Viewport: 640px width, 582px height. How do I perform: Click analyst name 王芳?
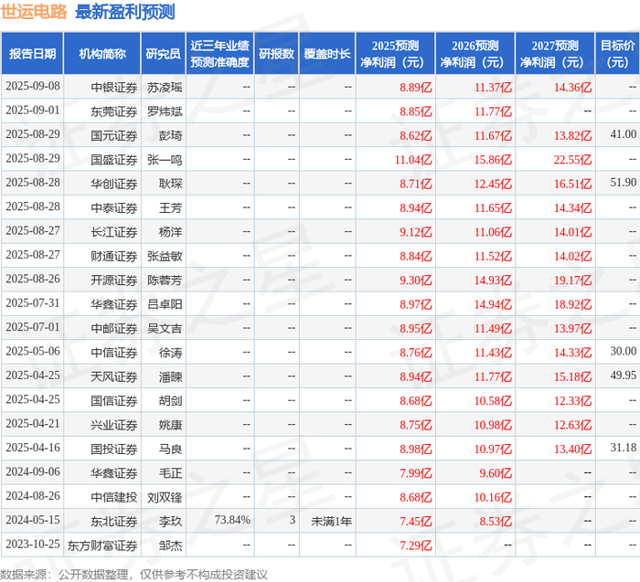pos(170,207)
